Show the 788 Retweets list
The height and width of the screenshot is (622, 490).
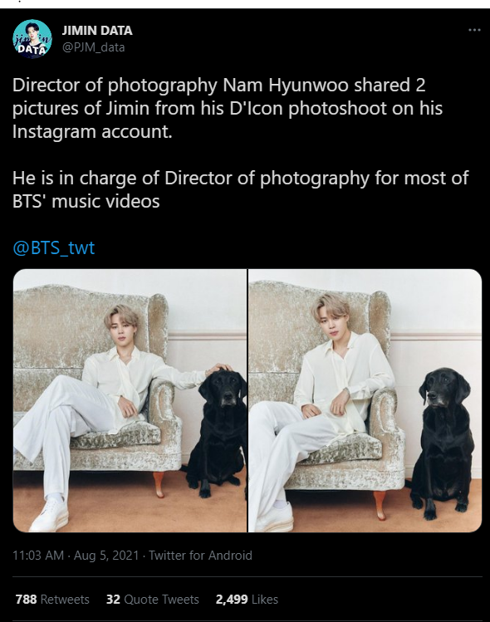coord(52,599)
